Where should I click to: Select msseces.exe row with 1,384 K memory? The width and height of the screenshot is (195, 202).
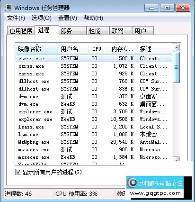pyautogui.click(x=94, y=157)
